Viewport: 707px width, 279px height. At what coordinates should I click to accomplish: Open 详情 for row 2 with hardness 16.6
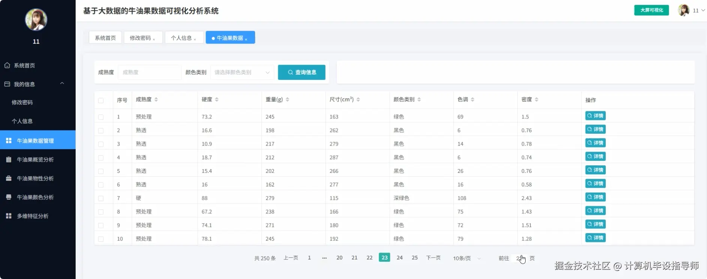click(x=595, y=129)
